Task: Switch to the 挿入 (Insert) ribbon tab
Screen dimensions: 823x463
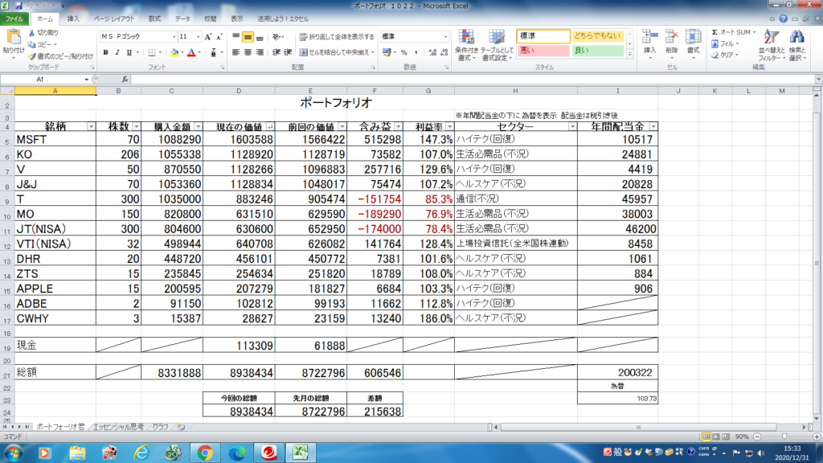Action: pyautogui.click(x=73, y=19)
